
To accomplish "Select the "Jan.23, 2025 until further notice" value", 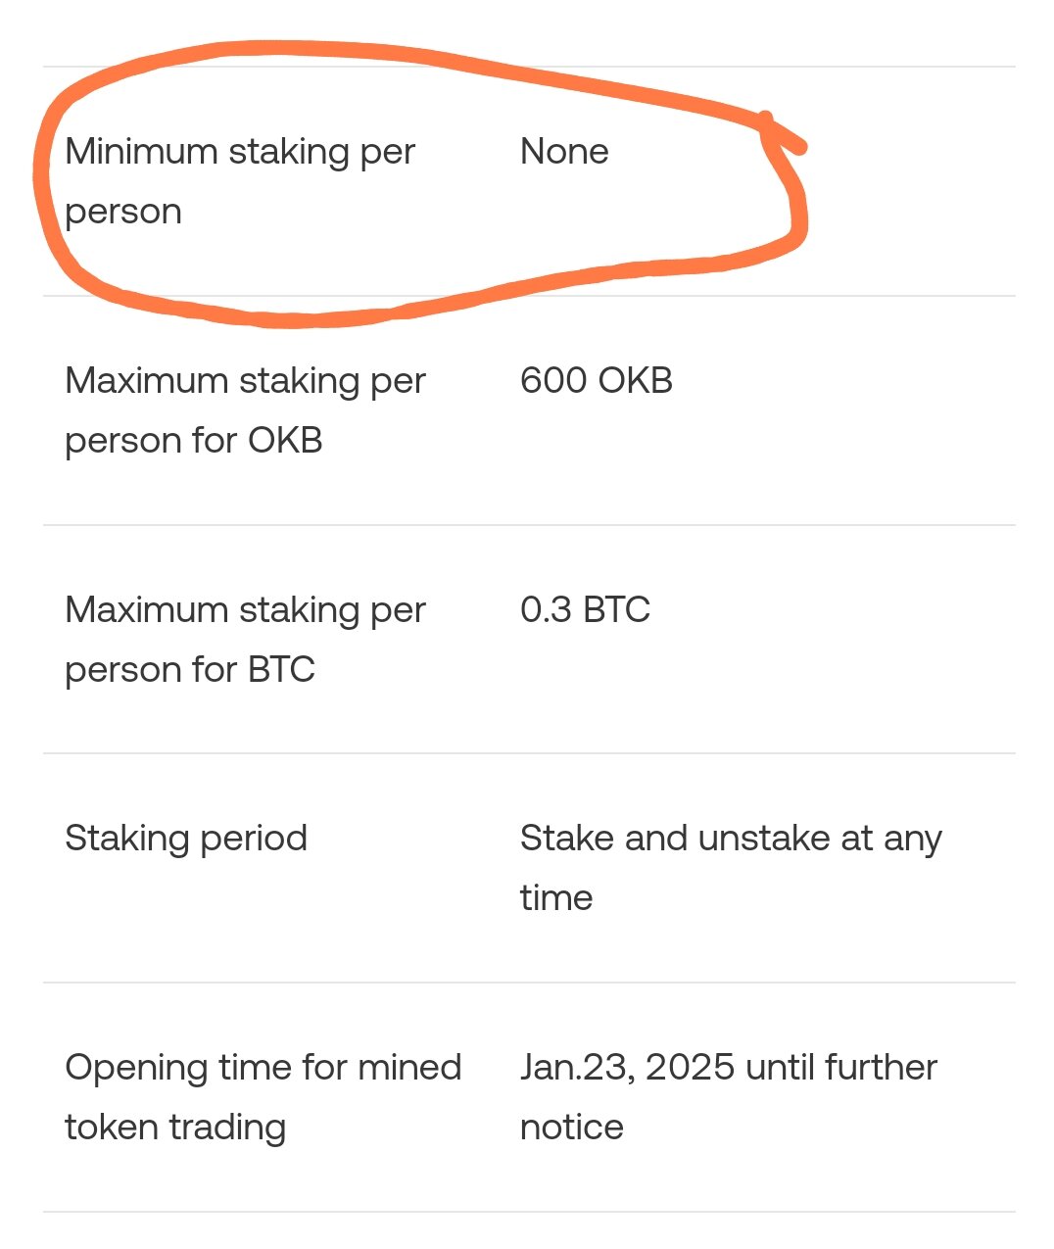I will 728,1097.
